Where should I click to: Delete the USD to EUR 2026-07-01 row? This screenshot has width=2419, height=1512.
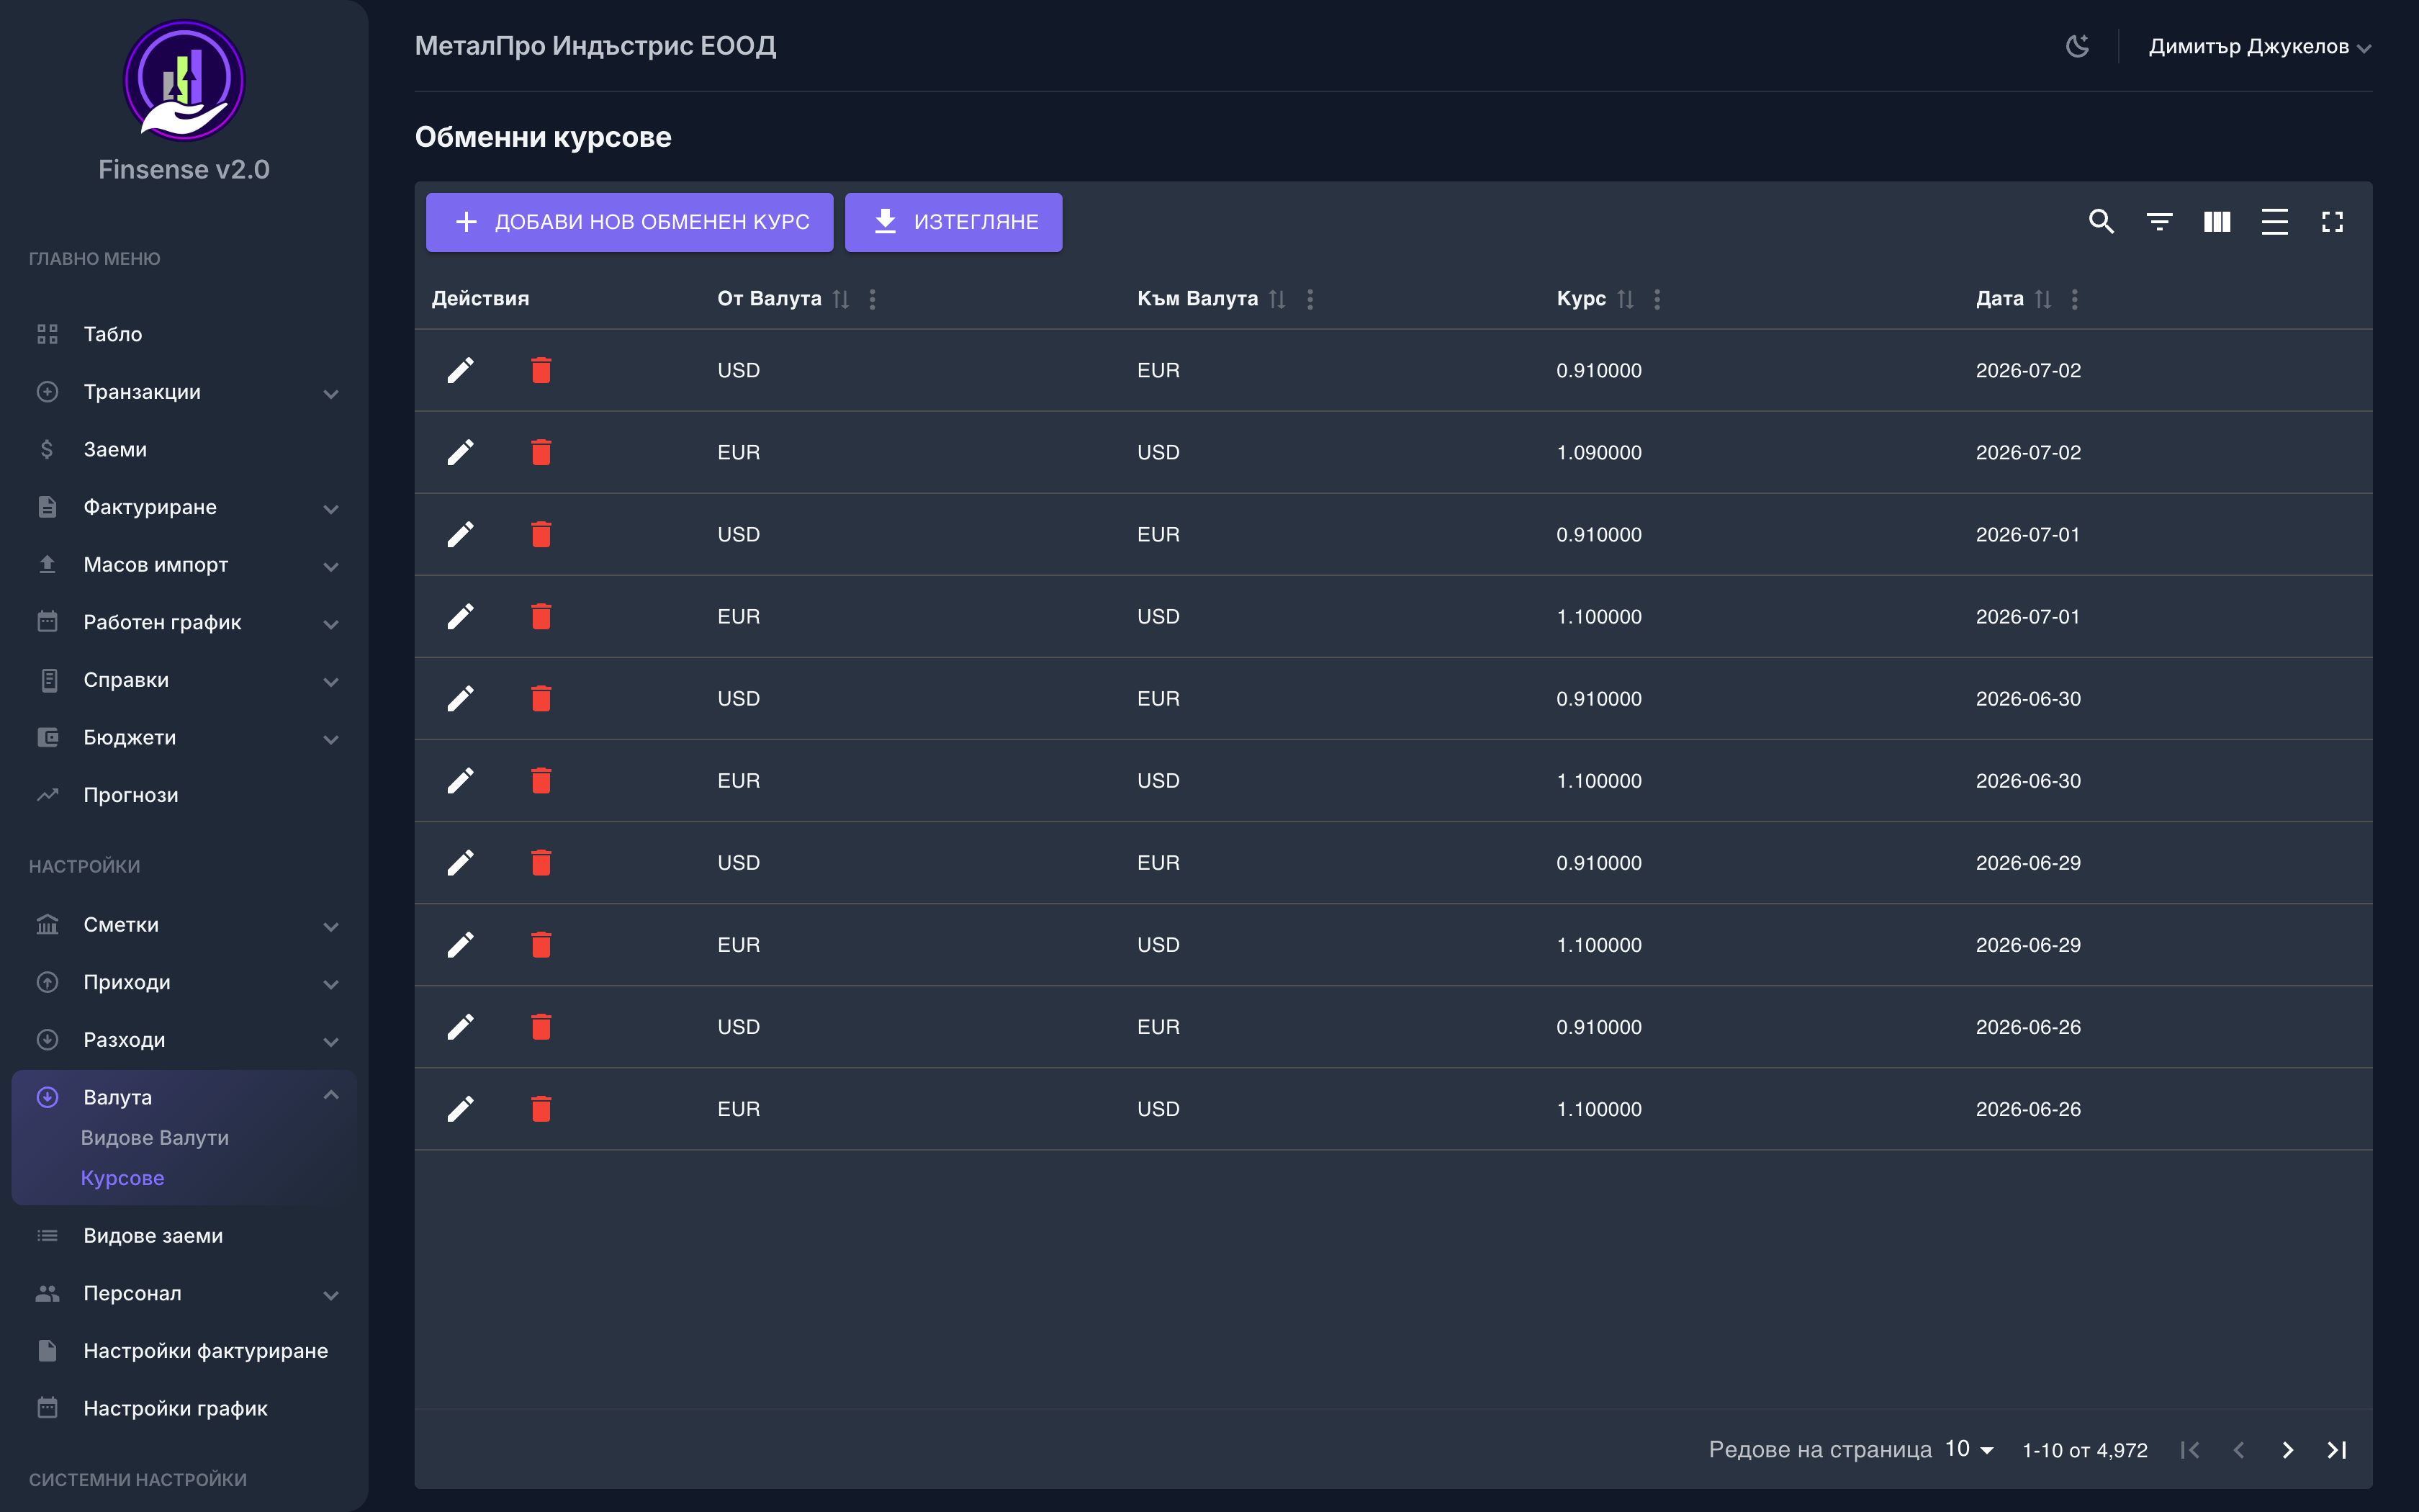[541, 534]
